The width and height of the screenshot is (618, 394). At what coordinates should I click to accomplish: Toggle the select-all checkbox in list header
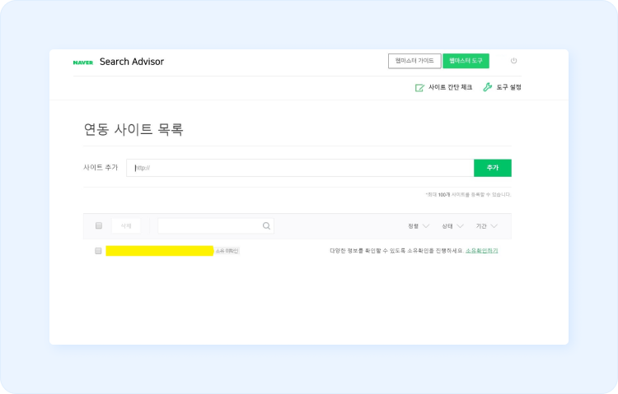coord(99,225)
